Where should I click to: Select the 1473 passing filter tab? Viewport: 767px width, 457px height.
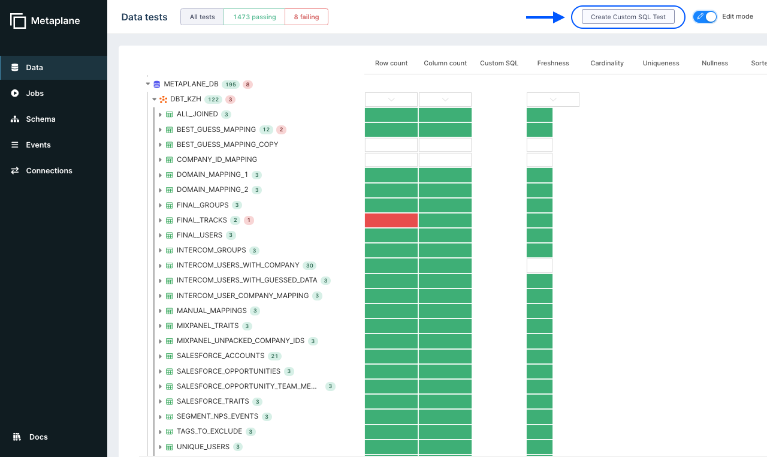pyautogui.click(x=255, y=17)
